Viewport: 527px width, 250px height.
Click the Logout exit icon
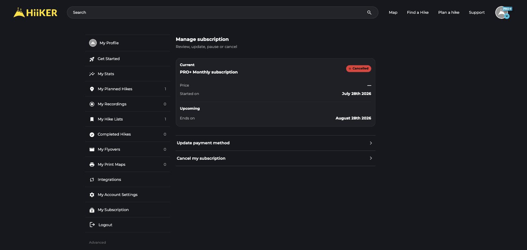tap(92, 225)
